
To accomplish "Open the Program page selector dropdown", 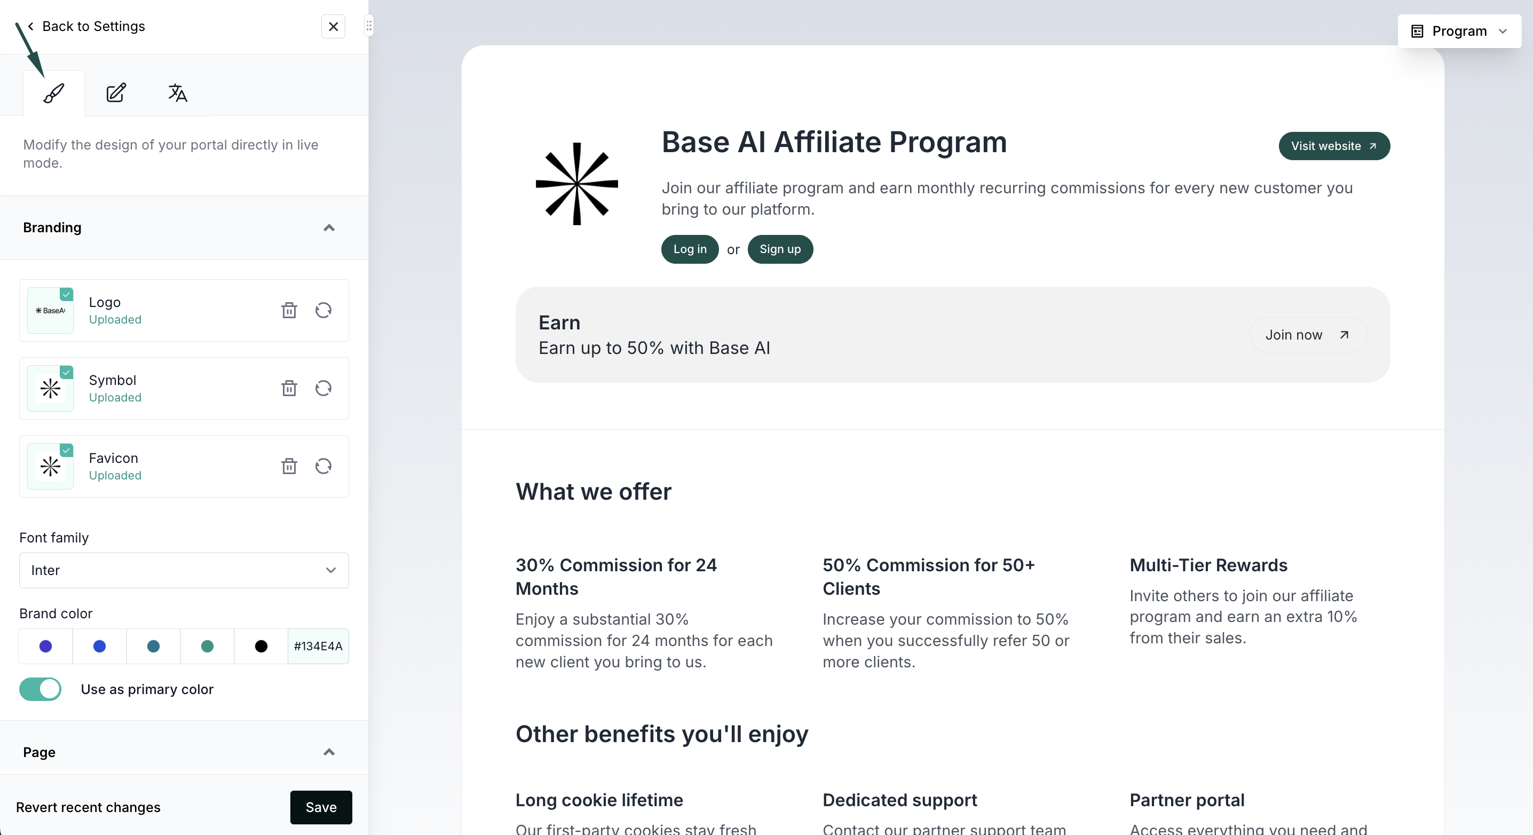I will 1459,31.
